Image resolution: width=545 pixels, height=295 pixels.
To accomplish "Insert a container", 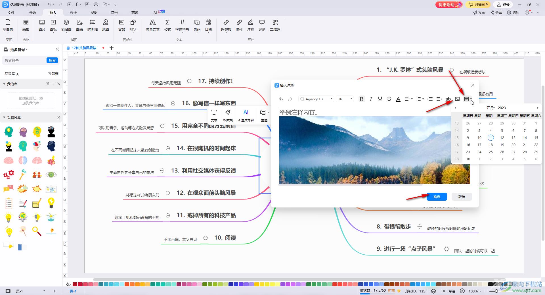I will [x=122, y=25].
